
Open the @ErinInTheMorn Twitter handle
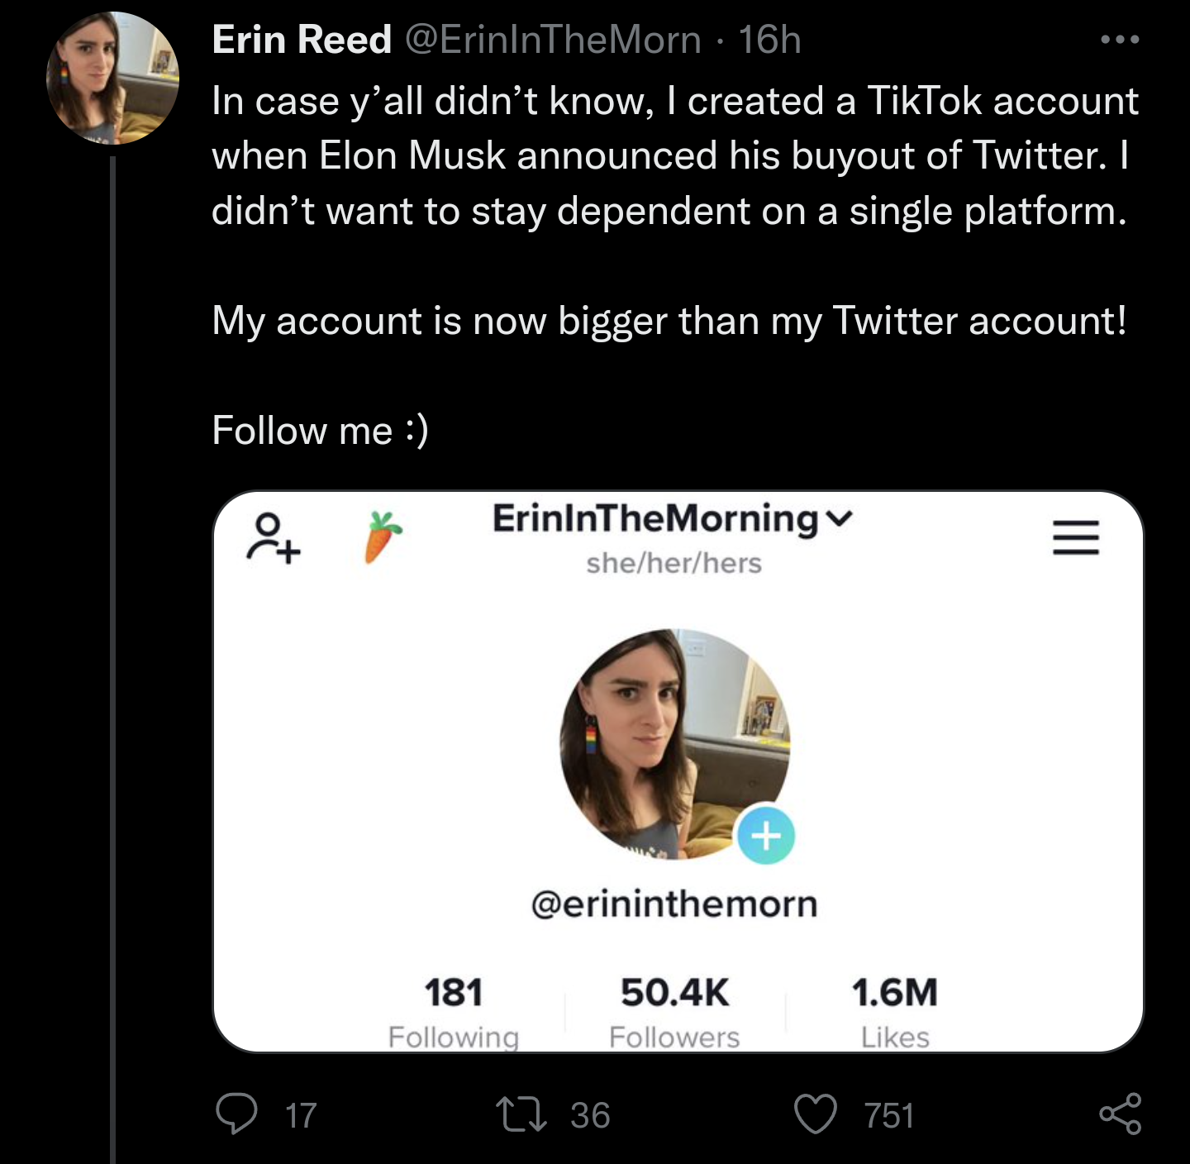click(553, 39)
